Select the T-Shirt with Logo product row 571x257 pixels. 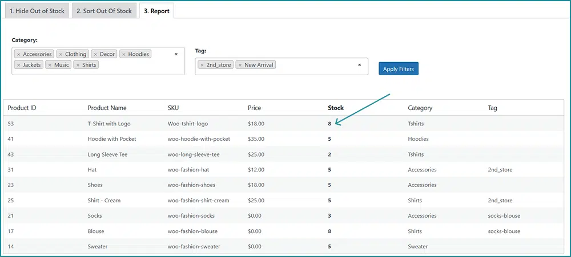point(109,123)
